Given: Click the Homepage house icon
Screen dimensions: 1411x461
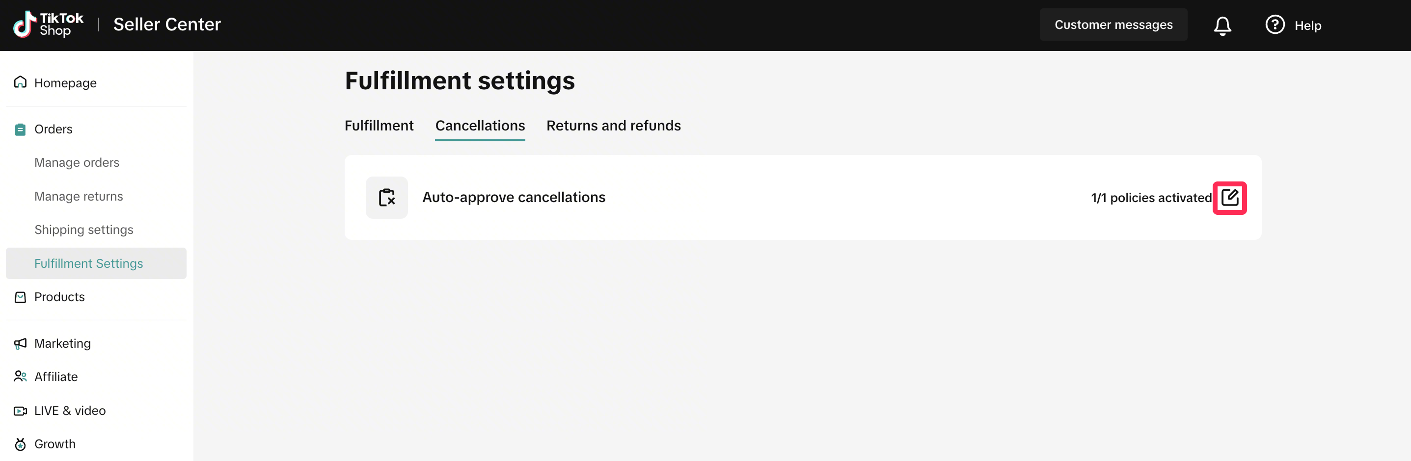Looking at the screenshot, I should point(20,82).
